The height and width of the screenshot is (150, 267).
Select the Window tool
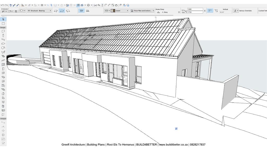click(x=3, y=73)
